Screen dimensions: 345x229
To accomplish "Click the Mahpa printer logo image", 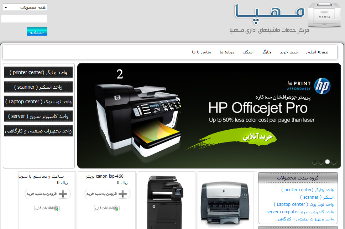I will click(324, 15).
